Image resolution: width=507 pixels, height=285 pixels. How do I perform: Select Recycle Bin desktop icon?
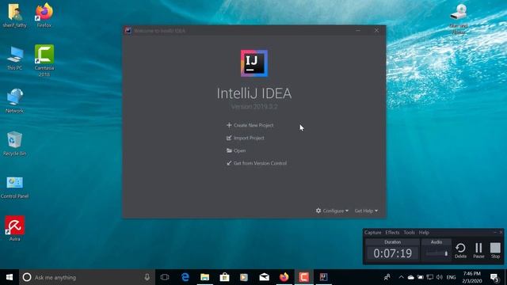(x=14, y=144)
